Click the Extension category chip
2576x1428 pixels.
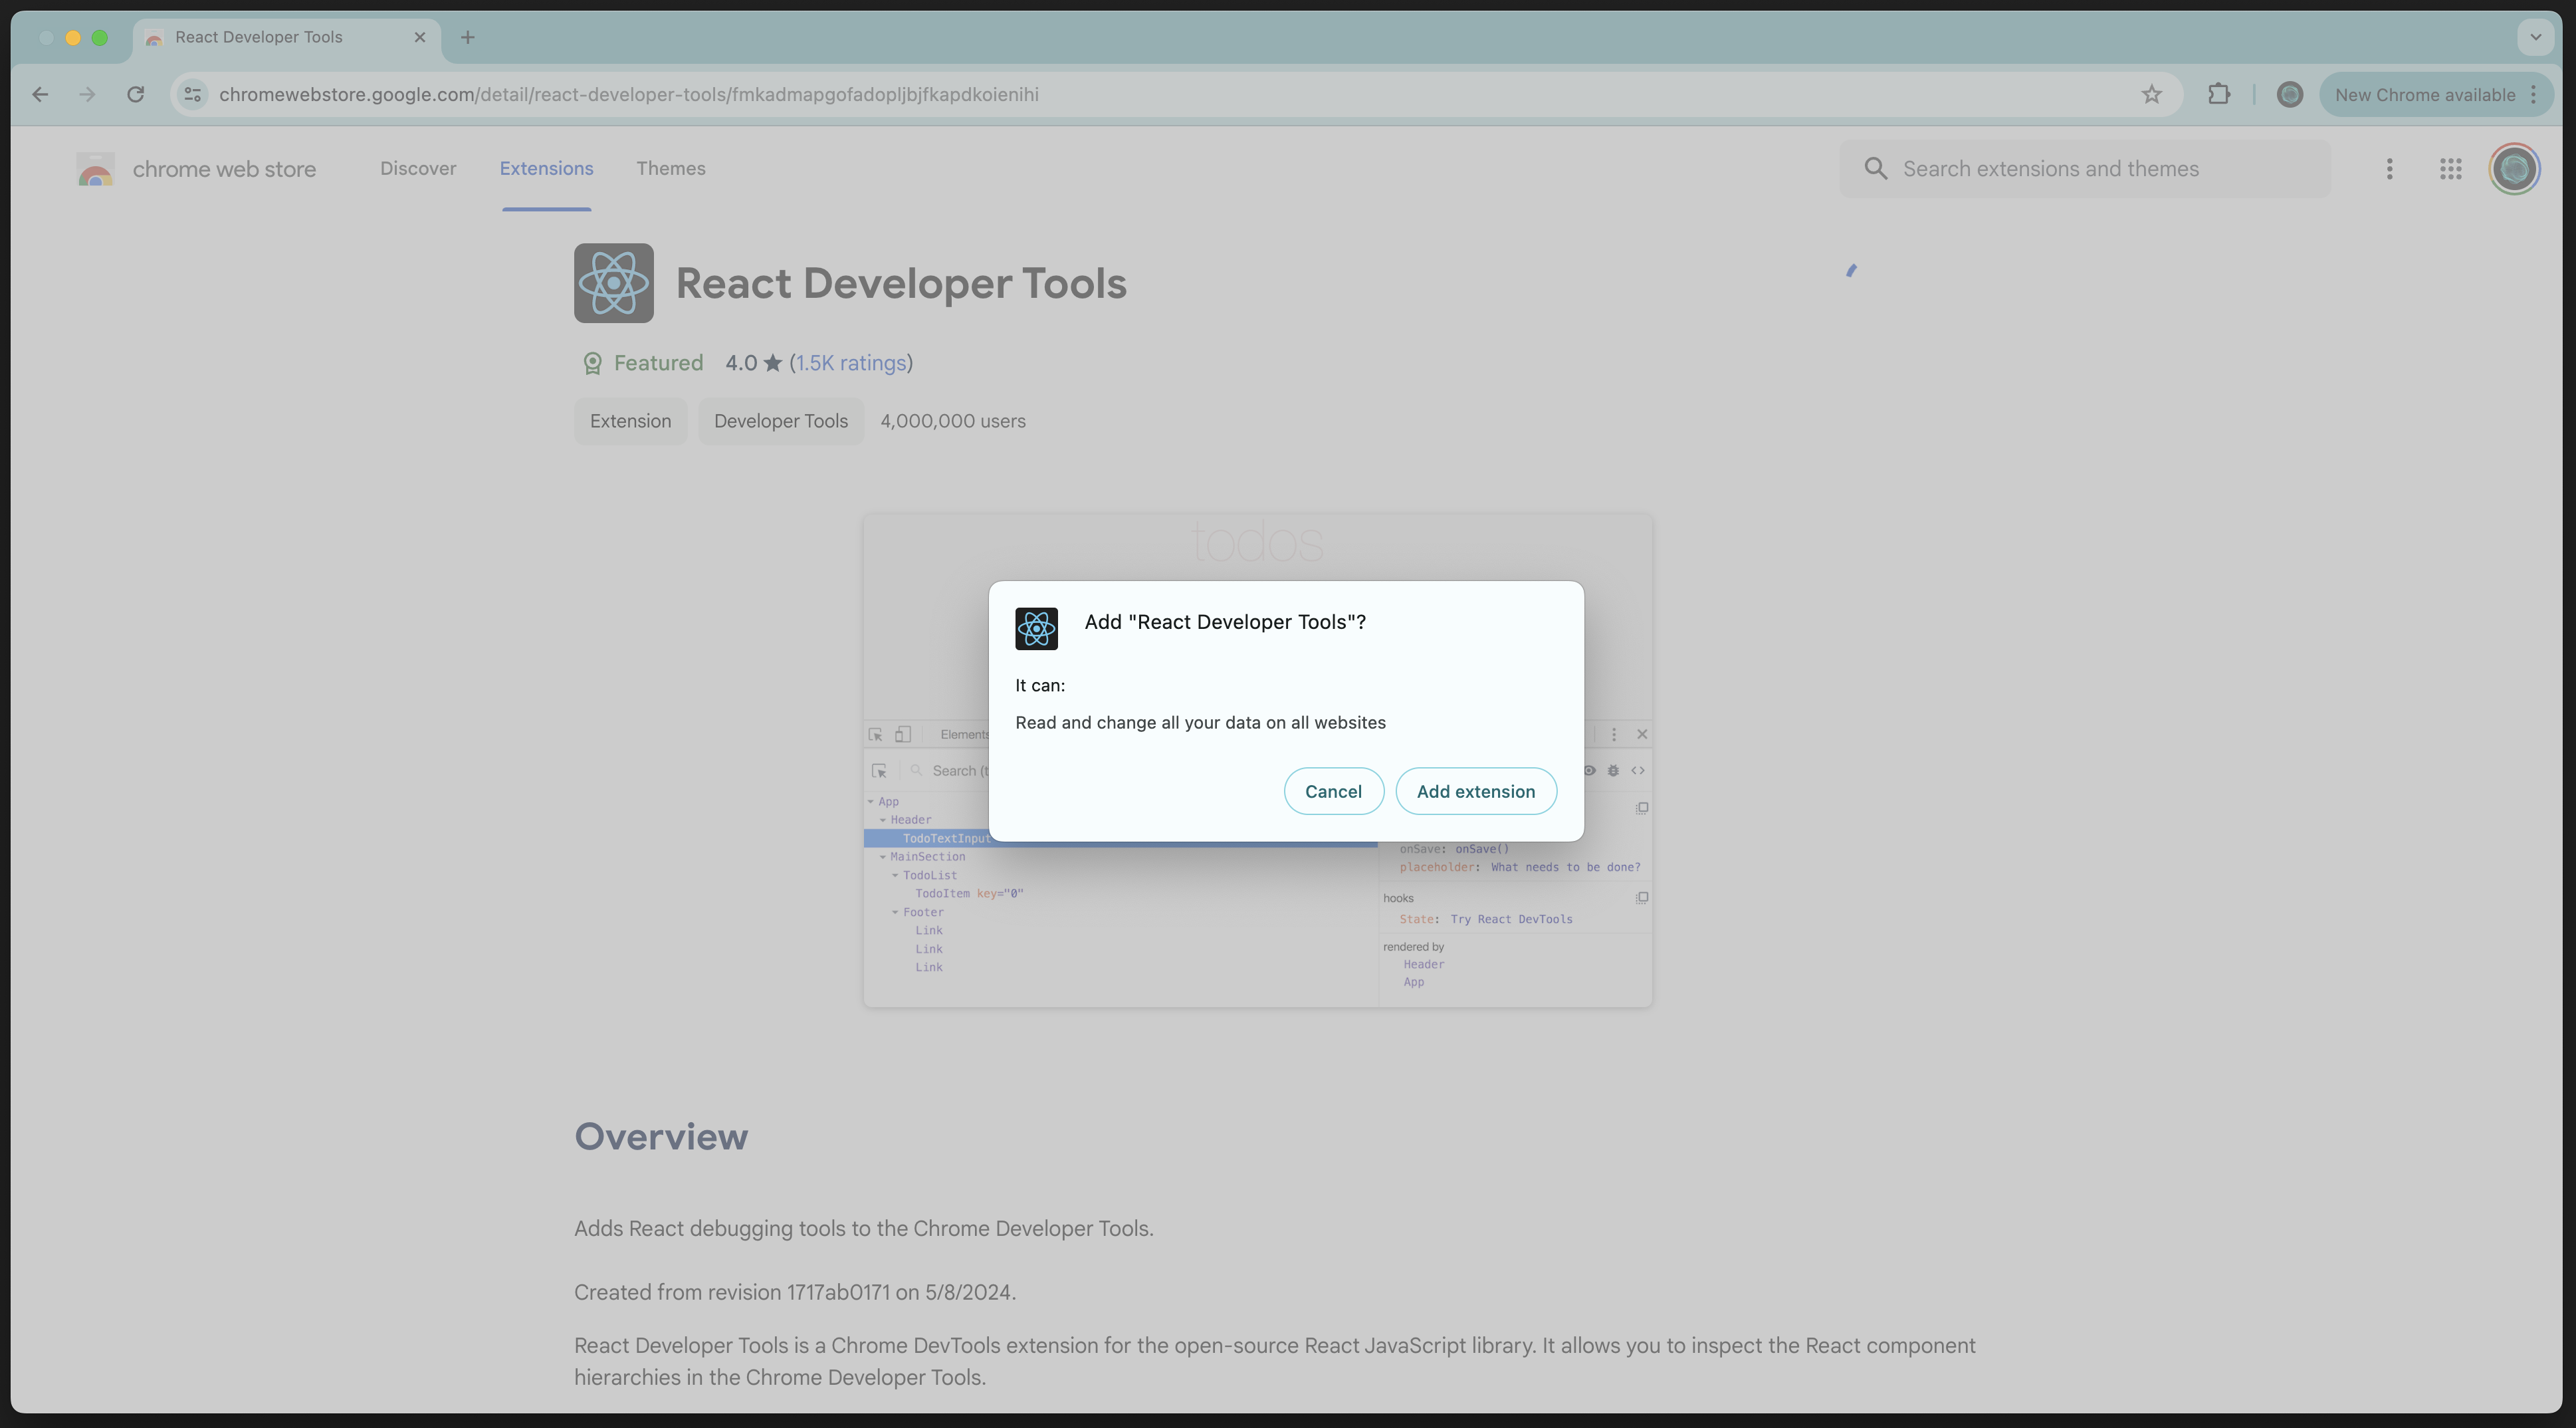(x=630, y=421)
